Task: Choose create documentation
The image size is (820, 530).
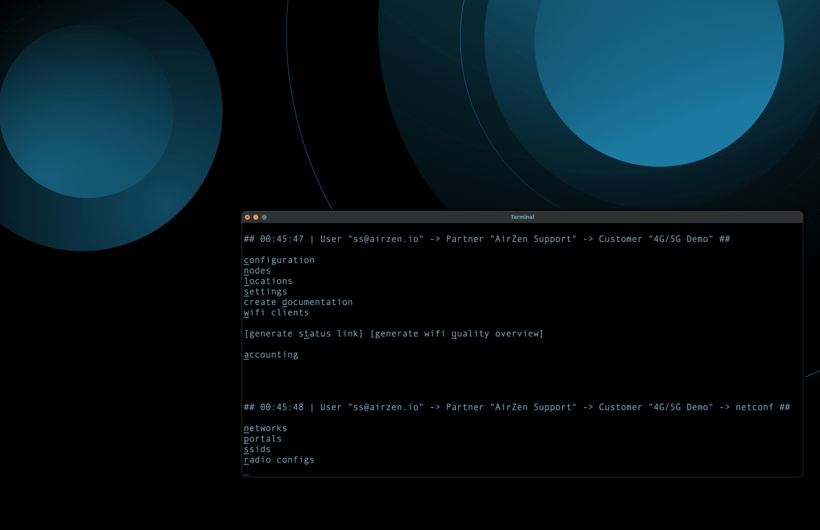Action: point(298,302)
